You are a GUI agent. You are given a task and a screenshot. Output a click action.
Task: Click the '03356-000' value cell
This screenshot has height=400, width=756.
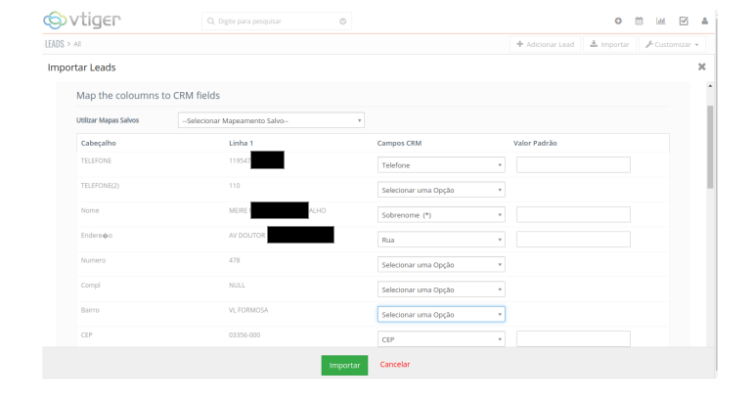(x=245, y=334)
